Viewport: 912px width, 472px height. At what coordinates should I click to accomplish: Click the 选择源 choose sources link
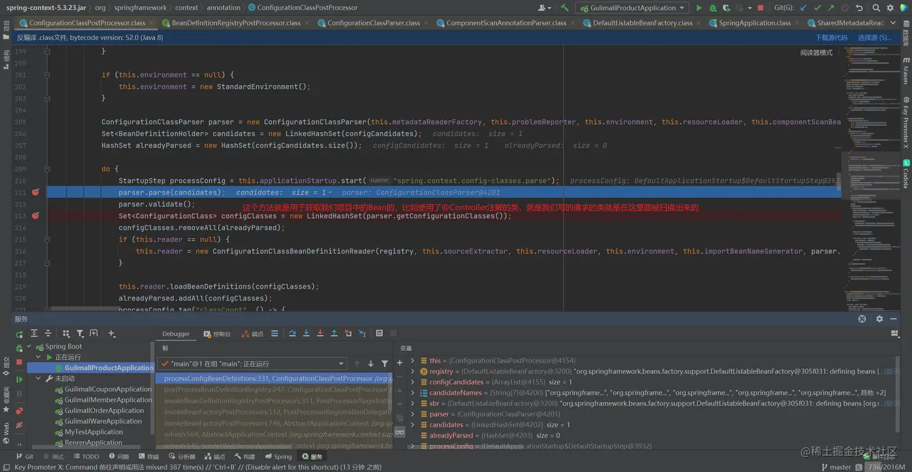[x=874, y=37]
